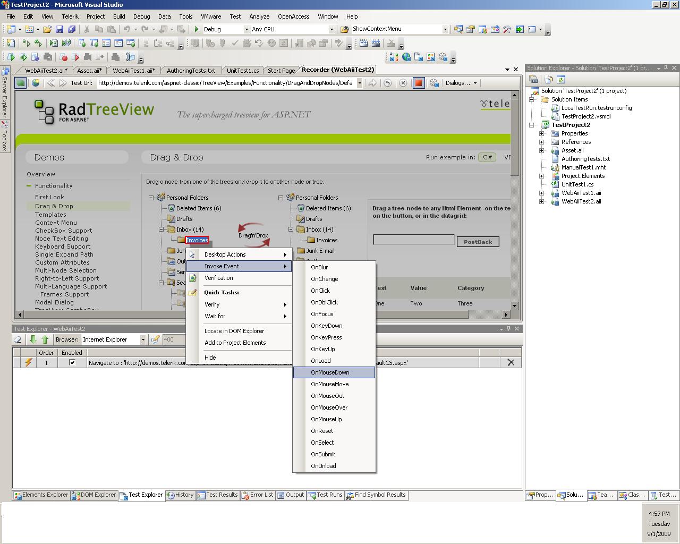The height and width of the screenshot is (544, 680).
Task: Open the Context Menu demo link
Action: point(56,223)
